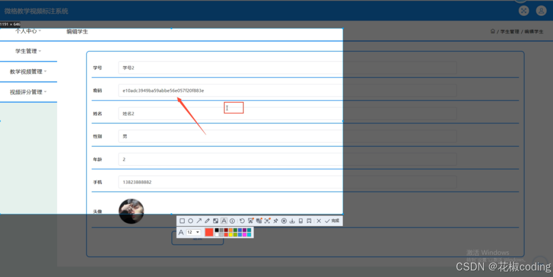Viewport: 553px width, 277px height.
Task: Pick the lime green color swatch
Action: pyautogui.click(x=235, y=235)
